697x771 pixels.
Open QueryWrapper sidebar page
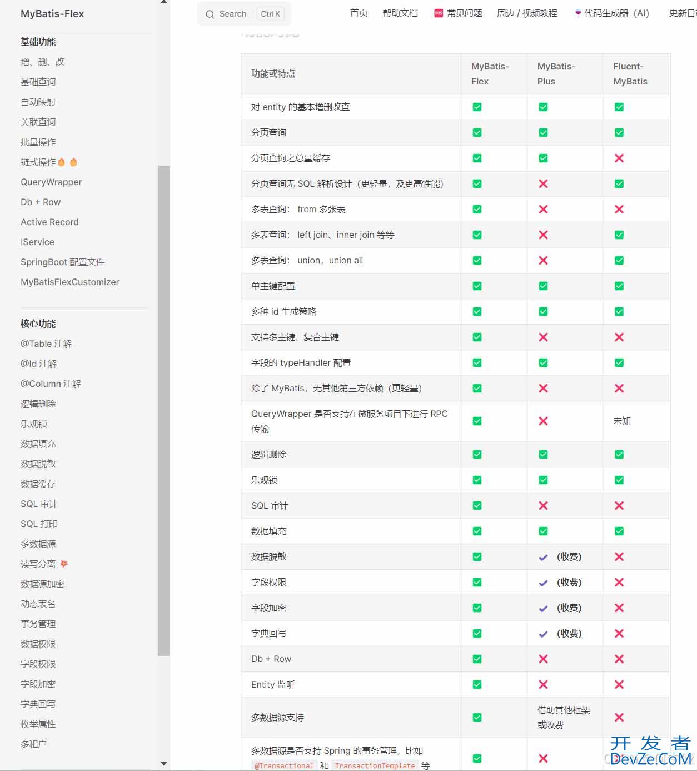[x=51, y=182]
